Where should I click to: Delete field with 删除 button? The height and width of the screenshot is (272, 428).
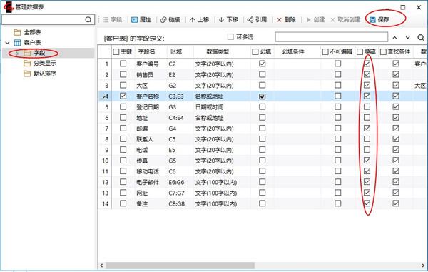pos(286,20)
